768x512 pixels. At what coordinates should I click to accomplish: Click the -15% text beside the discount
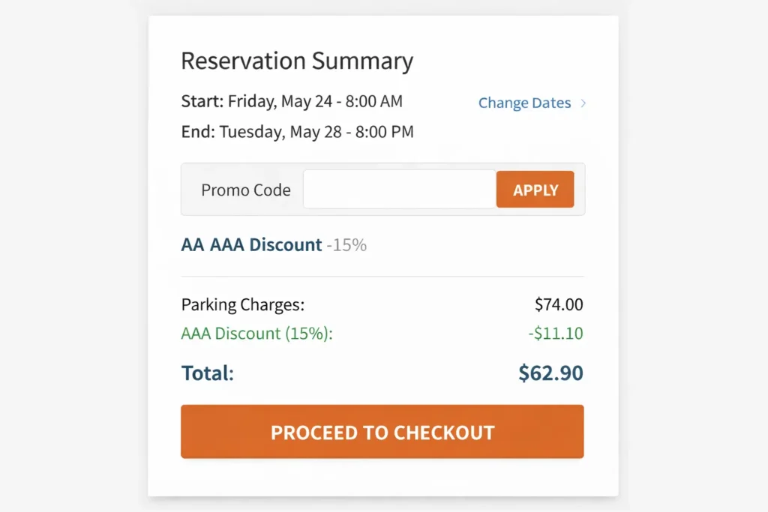(347, 244)
